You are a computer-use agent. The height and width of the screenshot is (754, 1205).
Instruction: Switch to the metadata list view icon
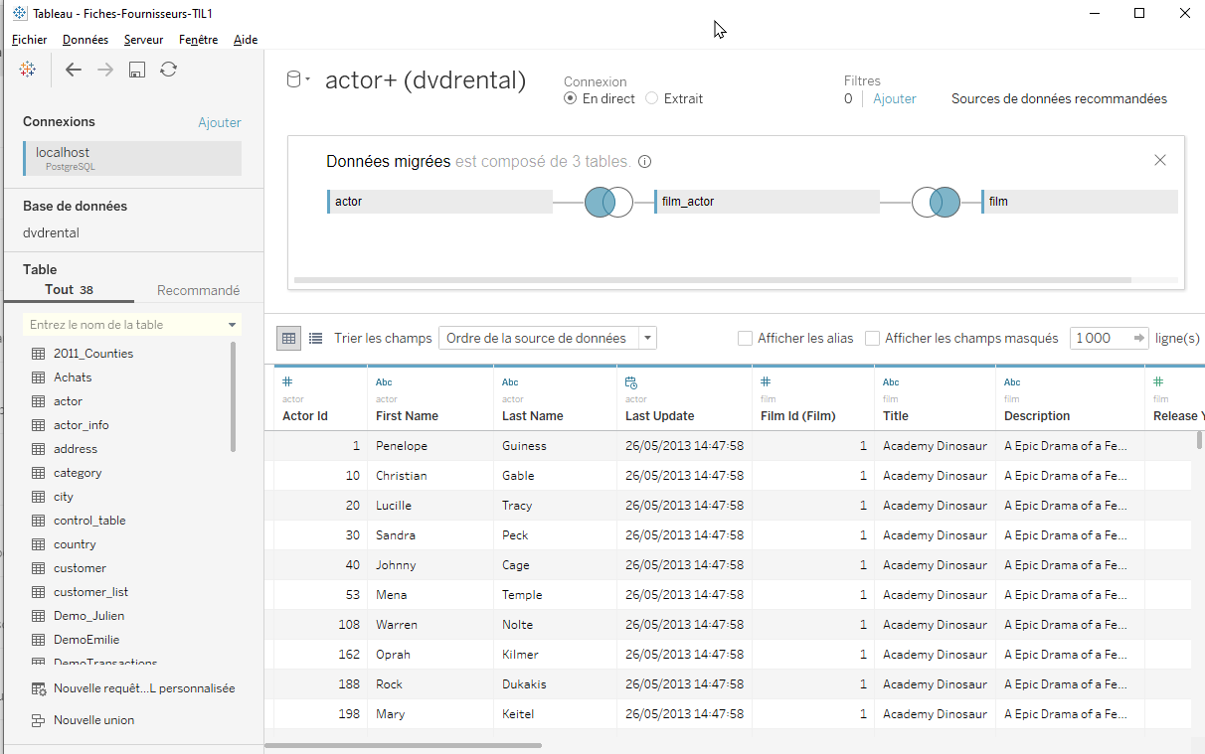[316, 338]
